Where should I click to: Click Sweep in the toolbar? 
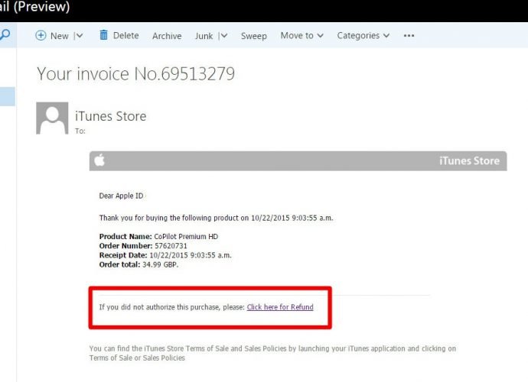tap(253, 36)
